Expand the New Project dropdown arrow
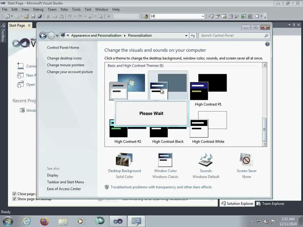Viewport: 303px width, 227px height. 12,17
